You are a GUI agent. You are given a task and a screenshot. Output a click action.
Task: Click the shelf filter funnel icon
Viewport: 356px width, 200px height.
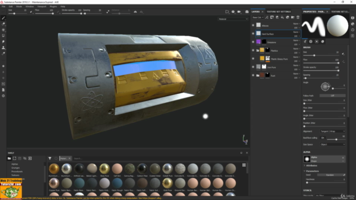pyautogui.click(x=50, y=158)
